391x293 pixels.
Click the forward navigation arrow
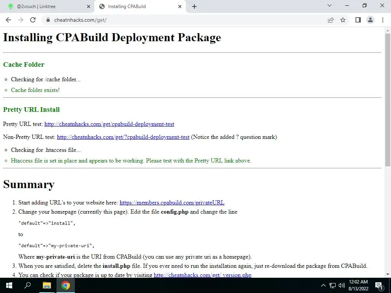pyautogui.click(x=21, y=20)
